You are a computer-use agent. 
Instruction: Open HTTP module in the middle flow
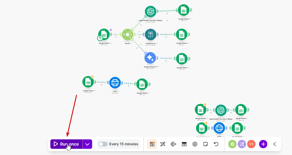pos(115,83)
